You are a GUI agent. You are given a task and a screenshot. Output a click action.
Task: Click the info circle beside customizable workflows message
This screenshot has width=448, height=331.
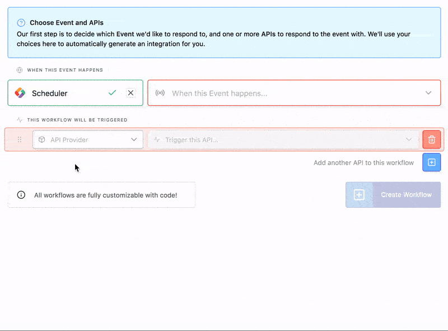click(x=21, y=194)
